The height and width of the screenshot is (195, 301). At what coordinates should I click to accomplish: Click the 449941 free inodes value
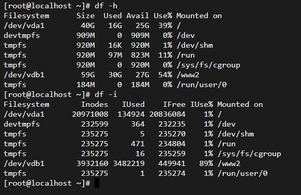[172, 163]
